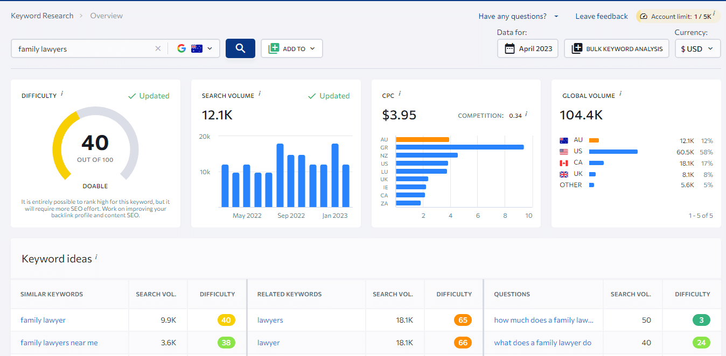Image resolution: width=726 pixels, height=356 pixels.
Task: Click the Leave feedback link
Action: click(x=602, y=16)
